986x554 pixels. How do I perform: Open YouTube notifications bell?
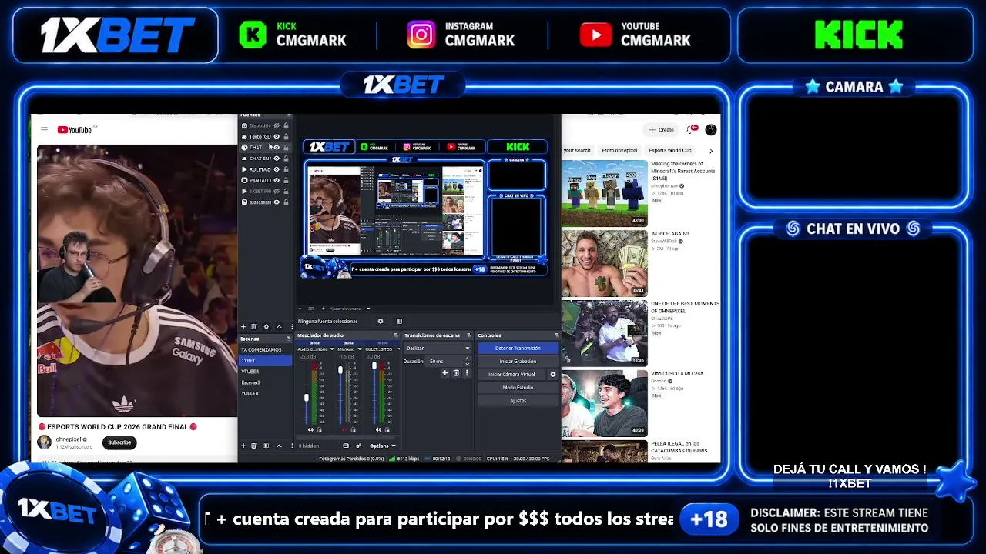[692, 129]
